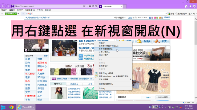This screenshot has height=110, width=197.
Task: Open Favorites with the star icon
Action: click(x=190, y=6)
